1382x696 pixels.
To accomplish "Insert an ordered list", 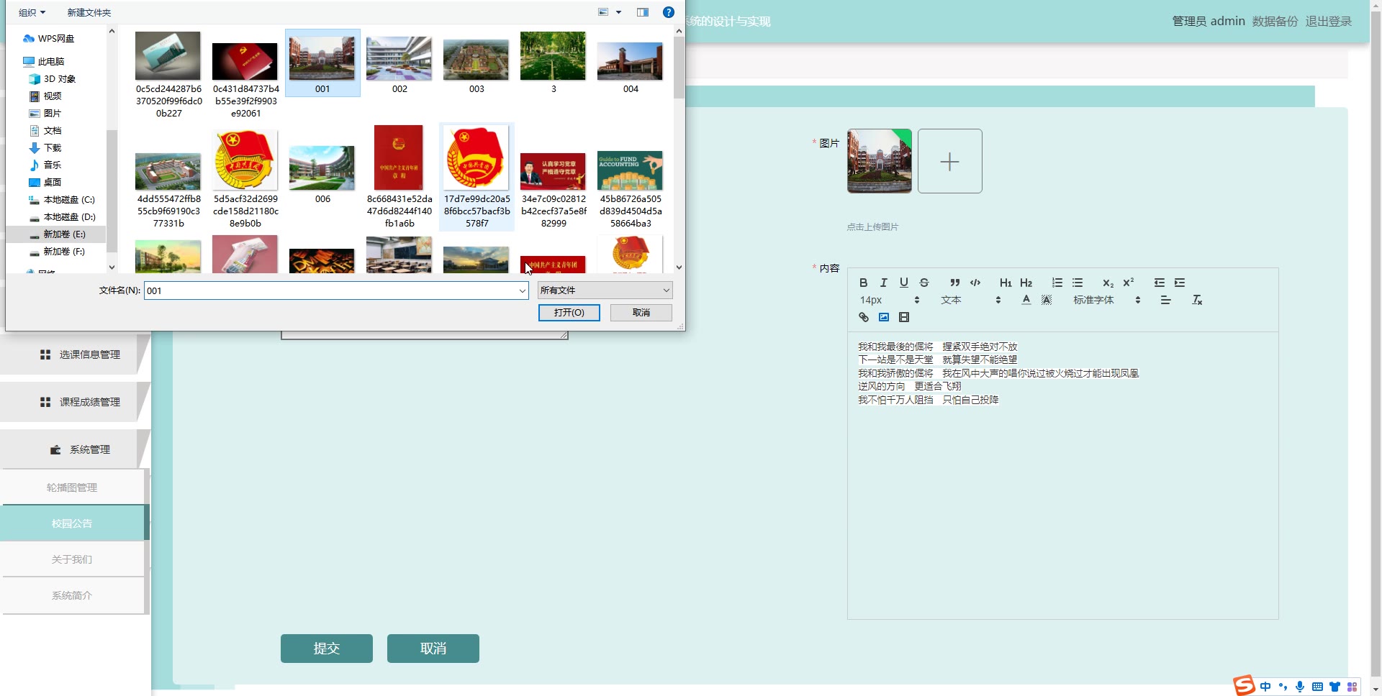I will (x=1057, y=283).
